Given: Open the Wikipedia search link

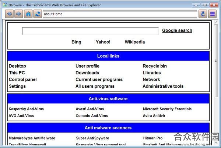Looking at the screenshot, I should coord(135,42).
